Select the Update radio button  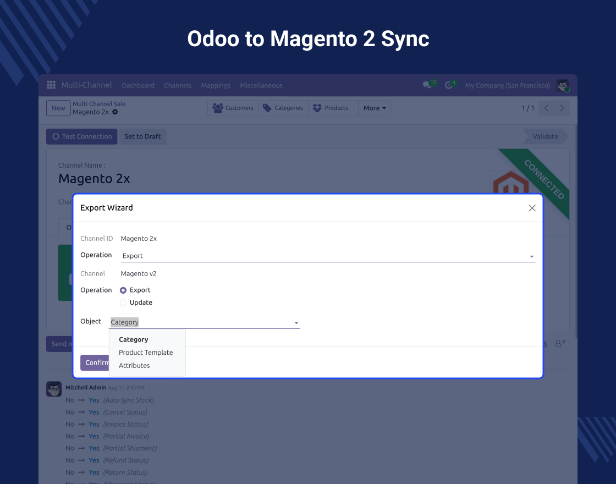123,302
